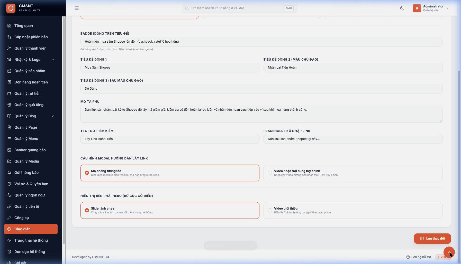
Task: Click the Trạng thái hệ thống pulse icon
Action: click(9, 240)
